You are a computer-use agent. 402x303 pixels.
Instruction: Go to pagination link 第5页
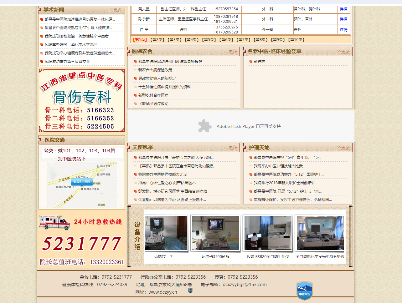coord(209,40)
